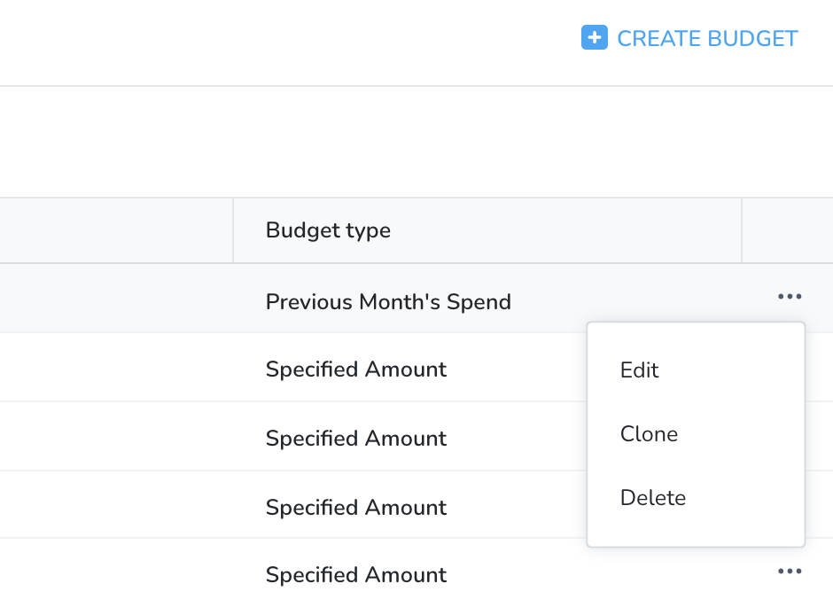Screen dimensions: 833x599
Task: Select the second Specified Amount cell
Action: 356,438
